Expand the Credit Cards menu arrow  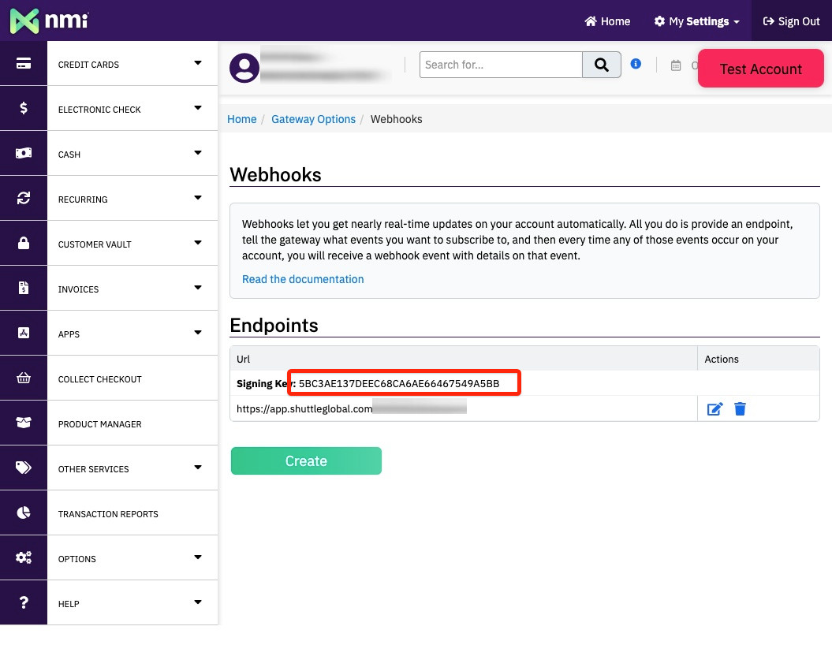click(x=198, y=63)
